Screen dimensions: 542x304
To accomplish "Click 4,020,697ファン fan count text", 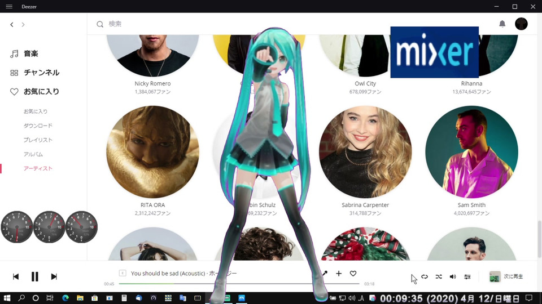I will click(x=471, y=213).
